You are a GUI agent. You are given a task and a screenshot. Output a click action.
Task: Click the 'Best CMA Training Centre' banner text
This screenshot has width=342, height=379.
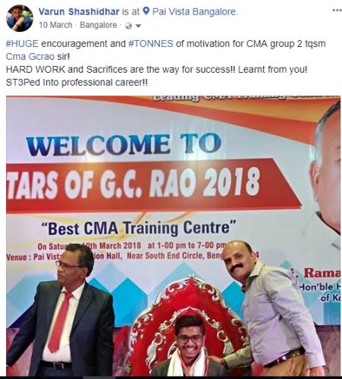point(139,228)
